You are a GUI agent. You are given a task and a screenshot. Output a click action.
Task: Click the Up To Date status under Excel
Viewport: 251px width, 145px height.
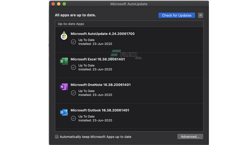(x=86, y=66)
